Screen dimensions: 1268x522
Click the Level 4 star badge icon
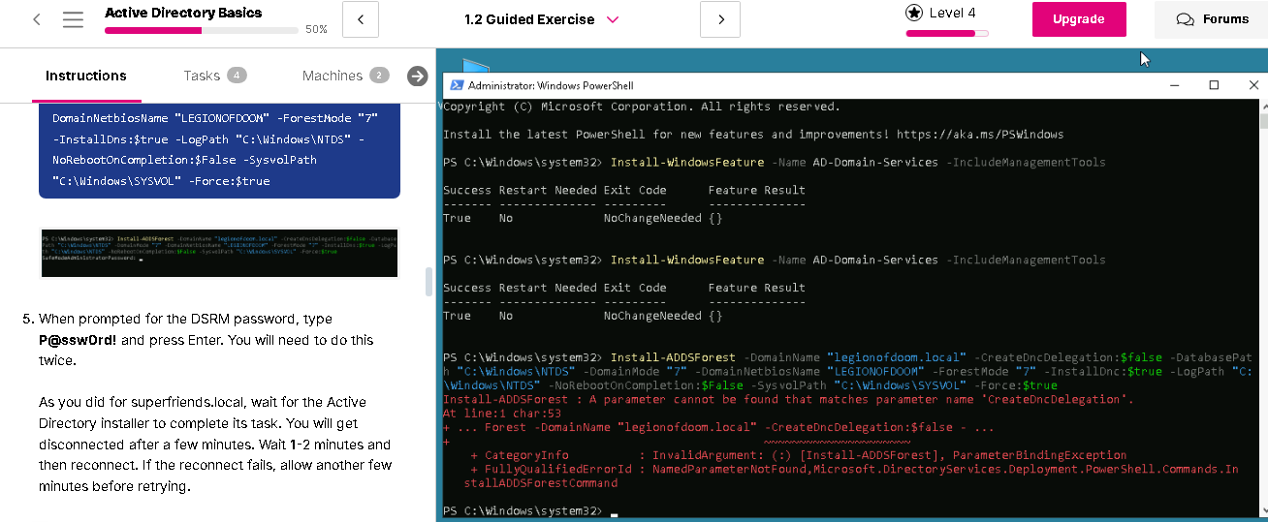point(913,13)
